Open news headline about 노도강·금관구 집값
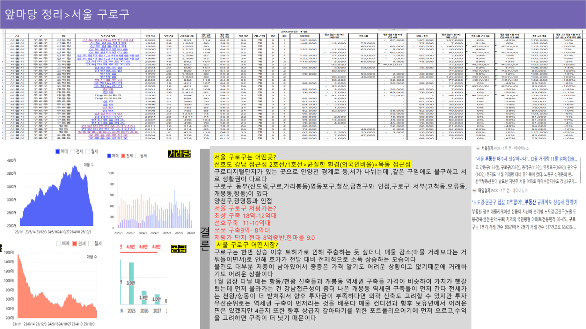 click(x=524, y=202)
